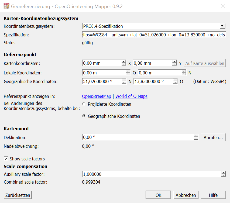Open the World of O Maps link

131,96
